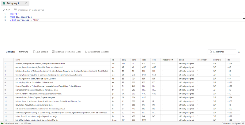Image resolution: width=245 pixels, height=125 pixels.
Task: Click the SQL query 1 tab file icon
Action: [x=4, y=3]
